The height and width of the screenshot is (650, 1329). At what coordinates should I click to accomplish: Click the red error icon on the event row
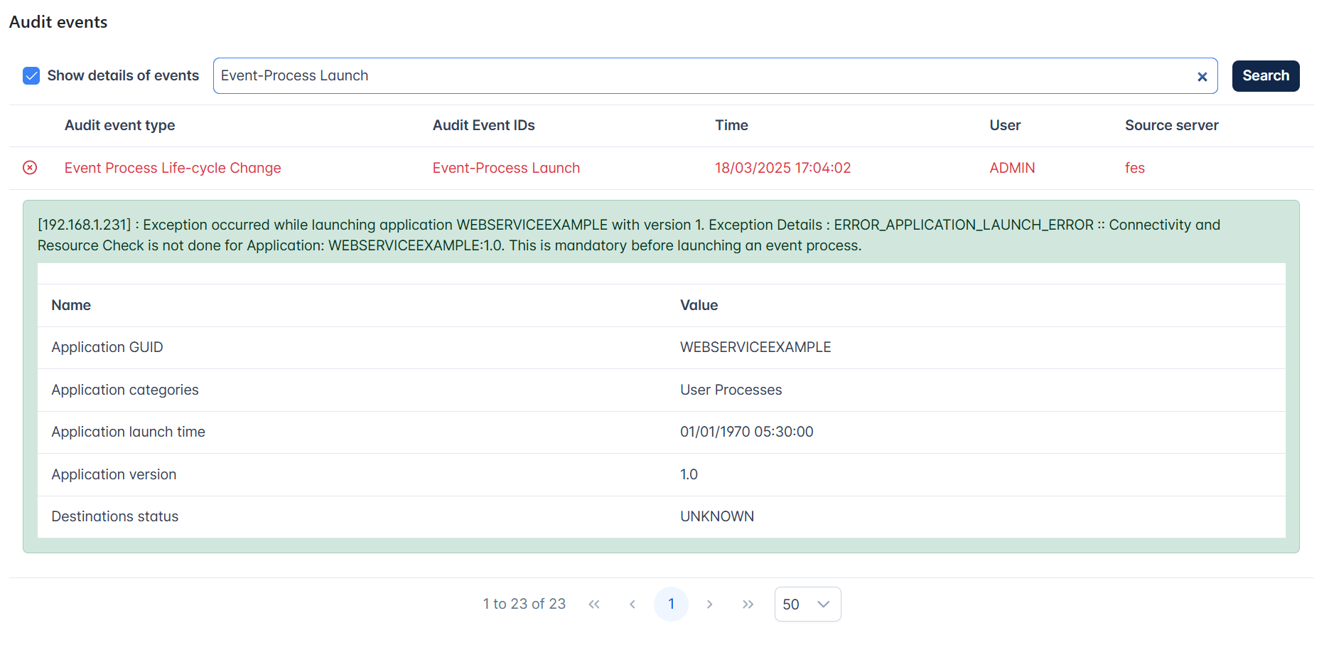[30, 168]
